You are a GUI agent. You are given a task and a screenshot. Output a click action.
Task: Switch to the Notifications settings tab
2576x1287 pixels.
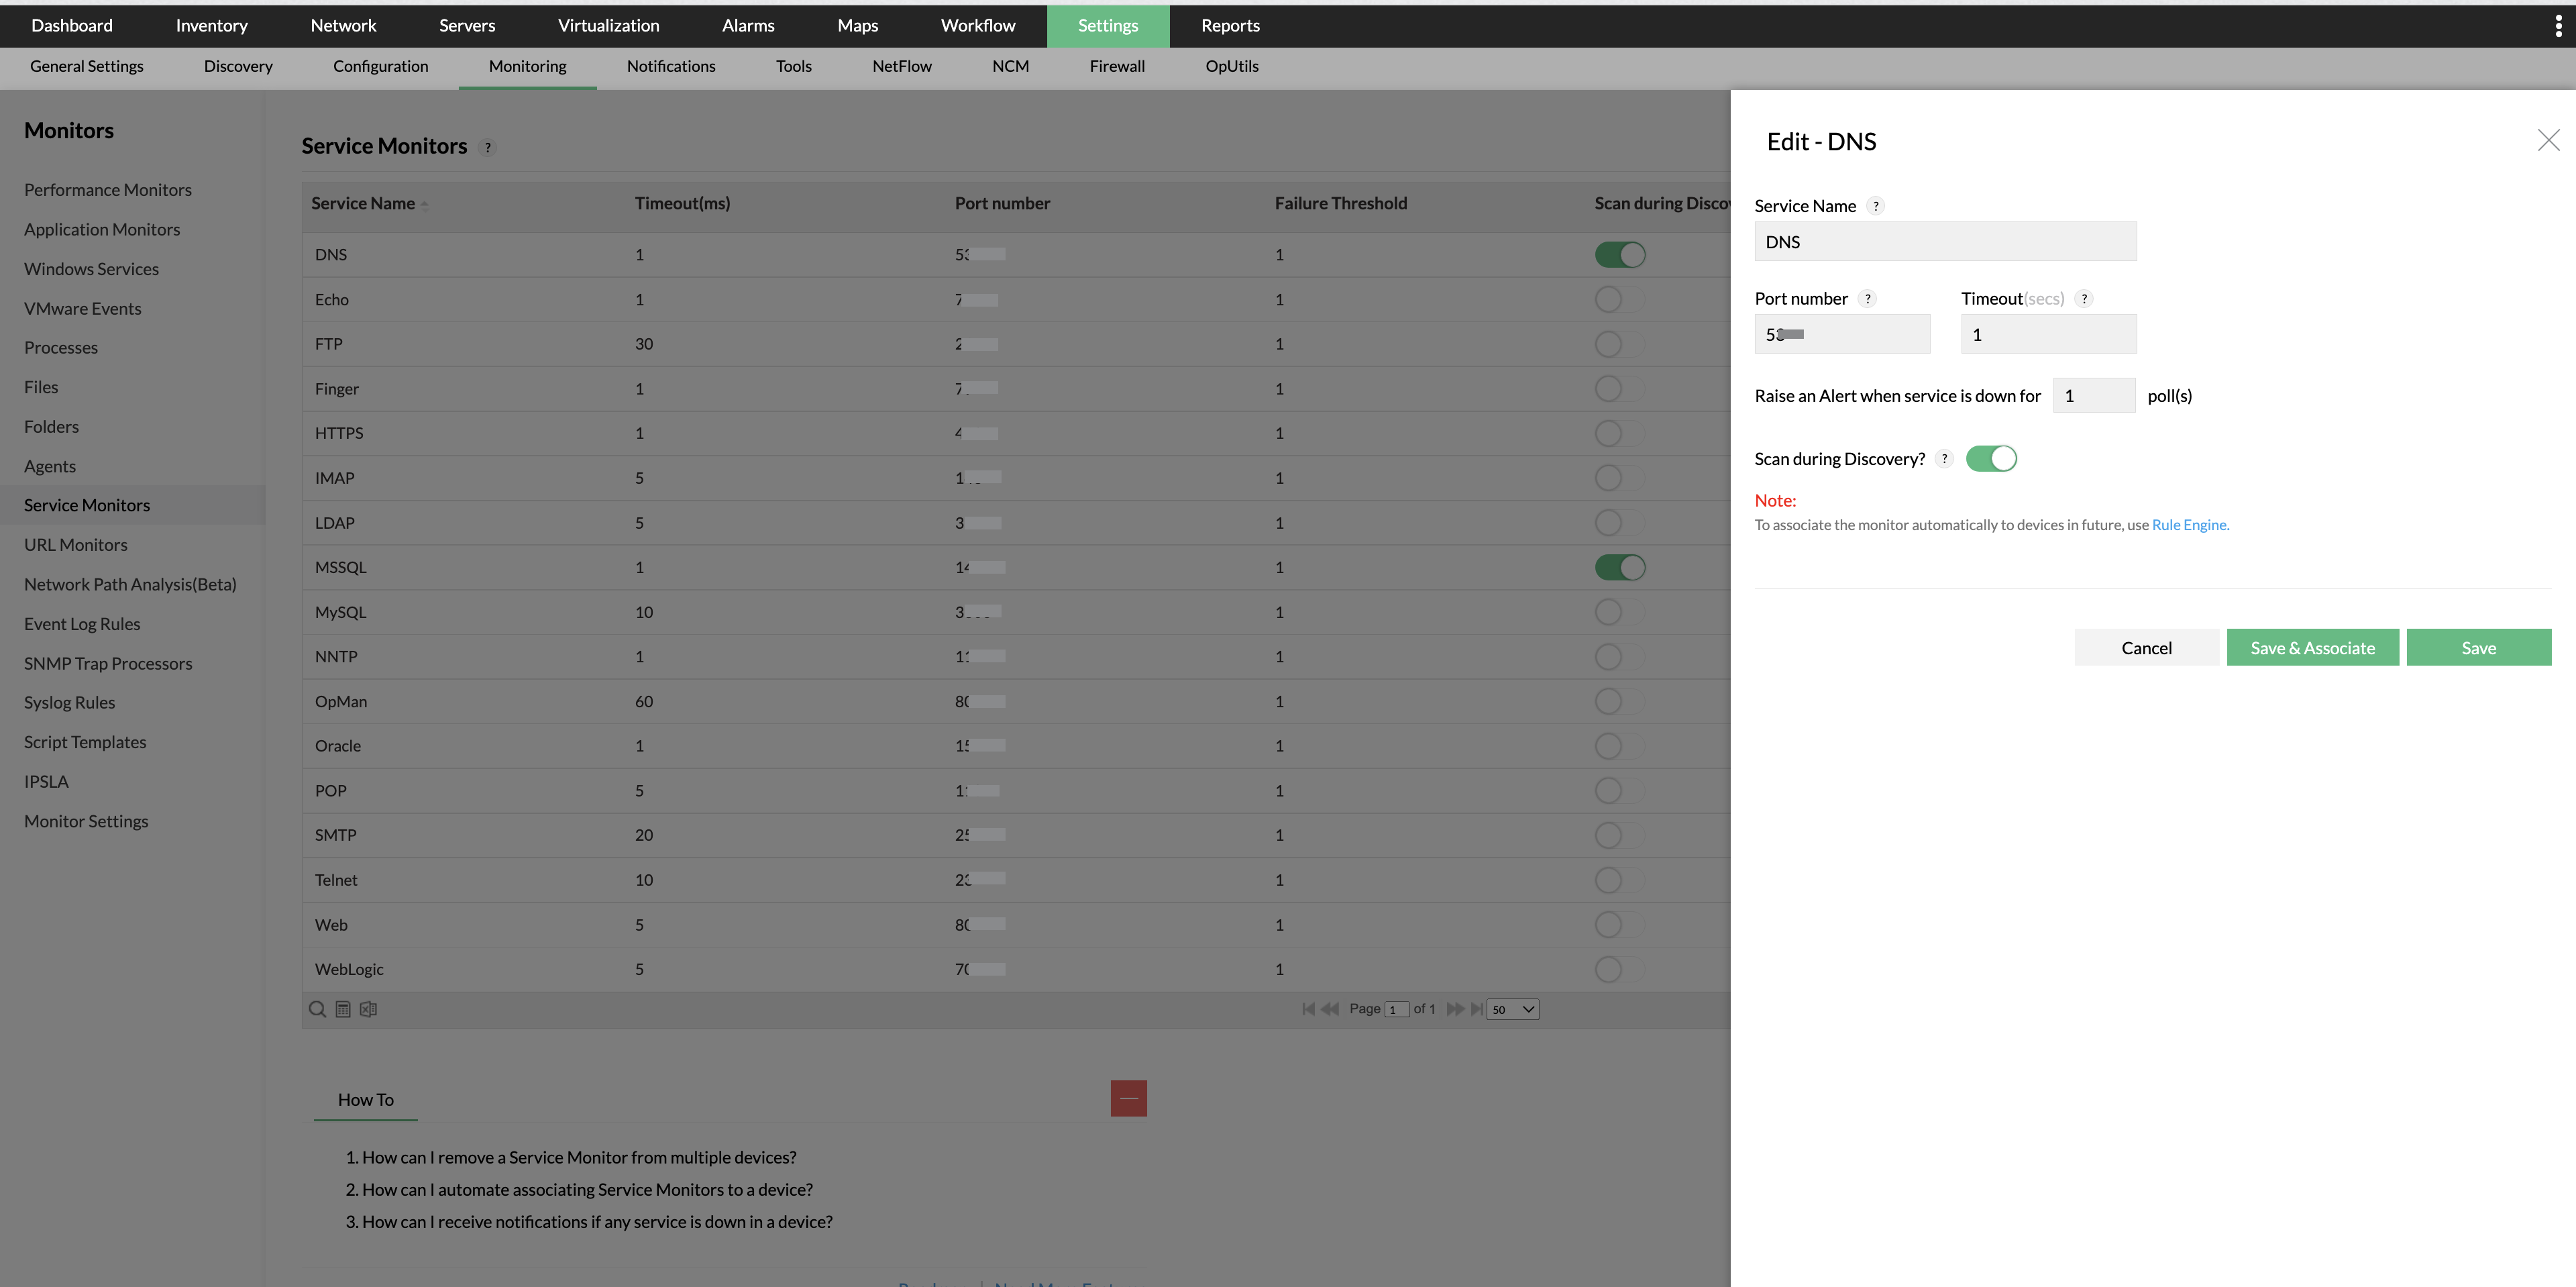pos(670,66)
